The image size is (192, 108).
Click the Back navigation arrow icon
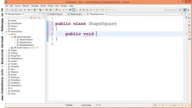106,10
